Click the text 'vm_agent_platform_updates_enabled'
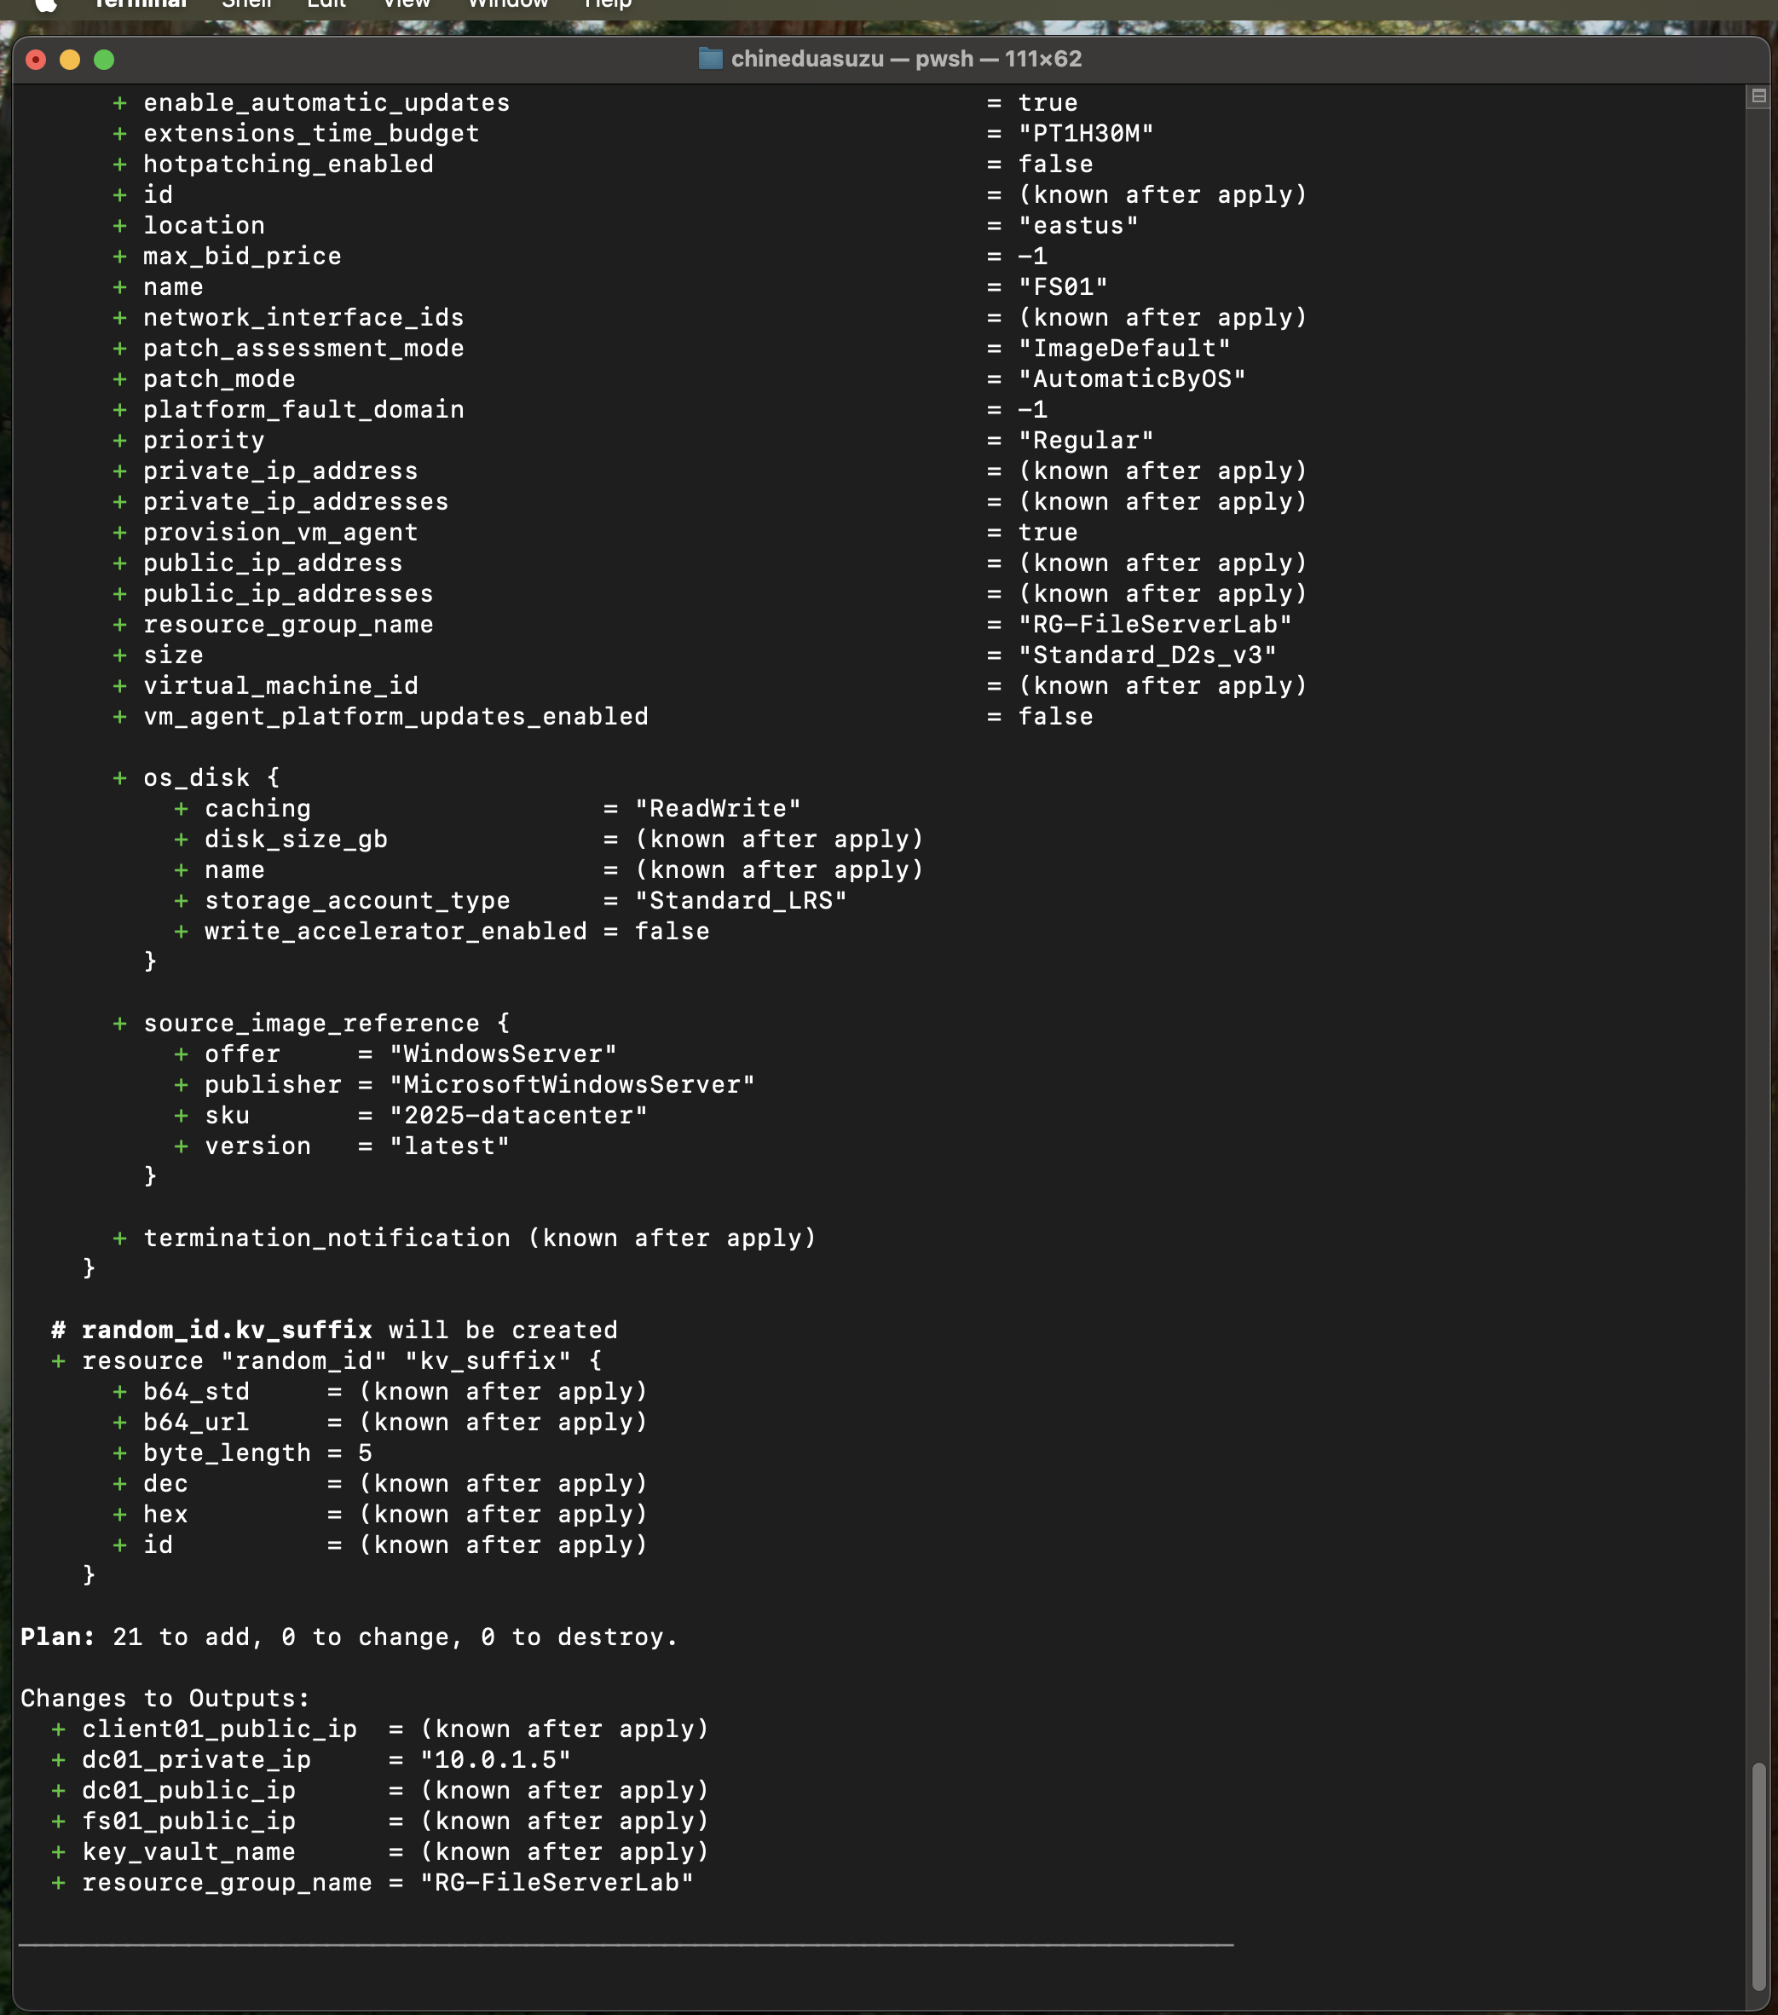This screenshot has height=2015, width=1778. pos(395,716)
